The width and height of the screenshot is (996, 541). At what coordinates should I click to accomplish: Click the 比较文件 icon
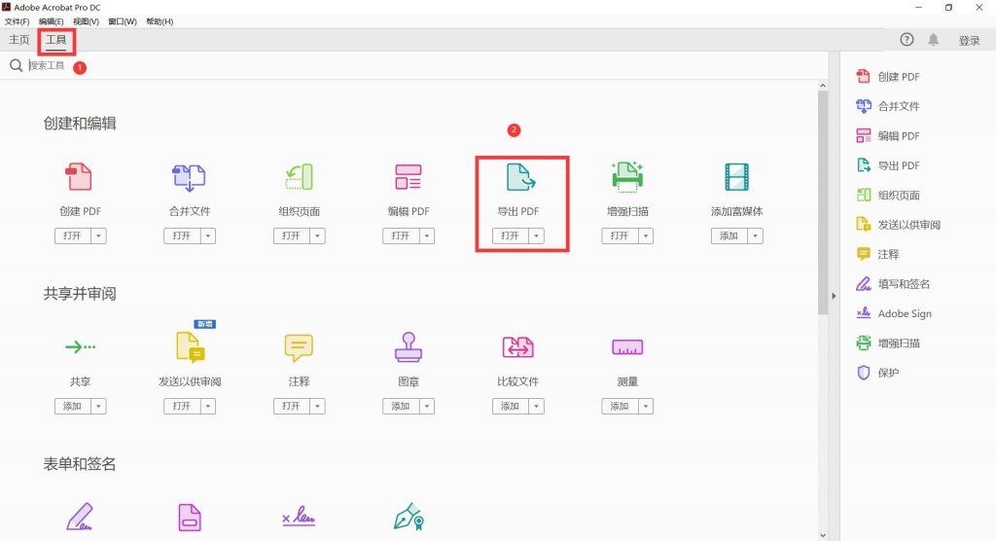(x=518, y=347)
